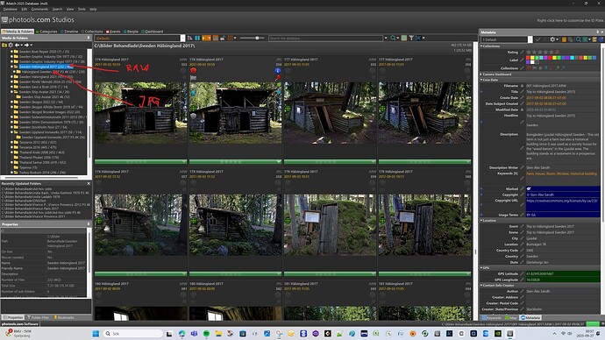
Task: Select Sweden Boat Repair 2020 folder
Action: coord(44,52)
